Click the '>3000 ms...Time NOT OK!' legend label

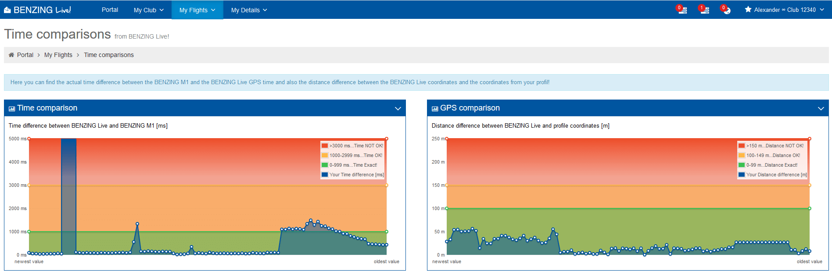[356, 146]
